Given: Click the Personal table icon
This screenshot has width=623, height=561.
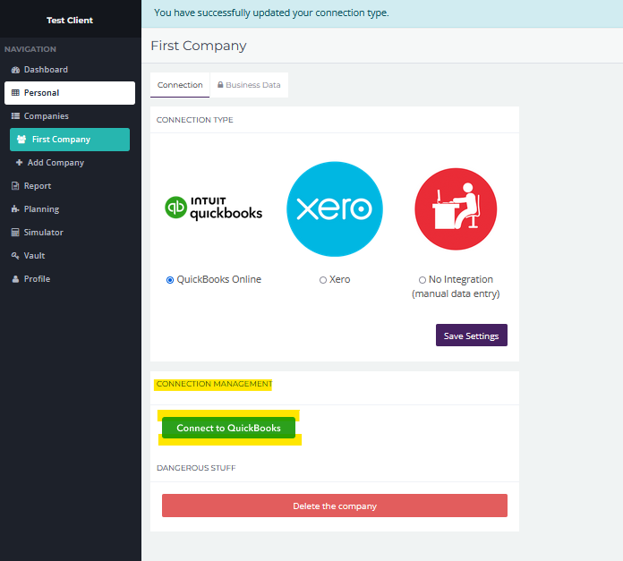Looking at the screenshot, I should [x=15, y=93].
